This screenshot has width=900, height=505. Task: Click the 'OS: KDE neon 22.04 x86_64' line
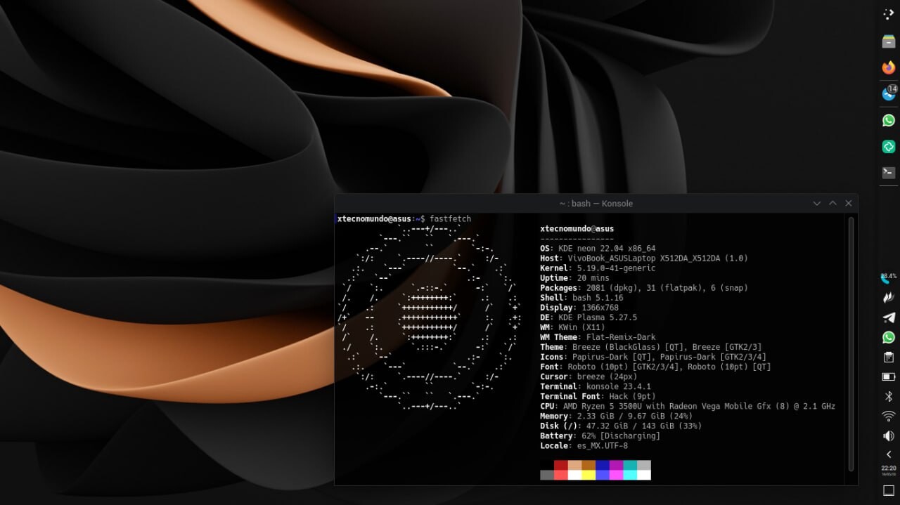[598, 249]
